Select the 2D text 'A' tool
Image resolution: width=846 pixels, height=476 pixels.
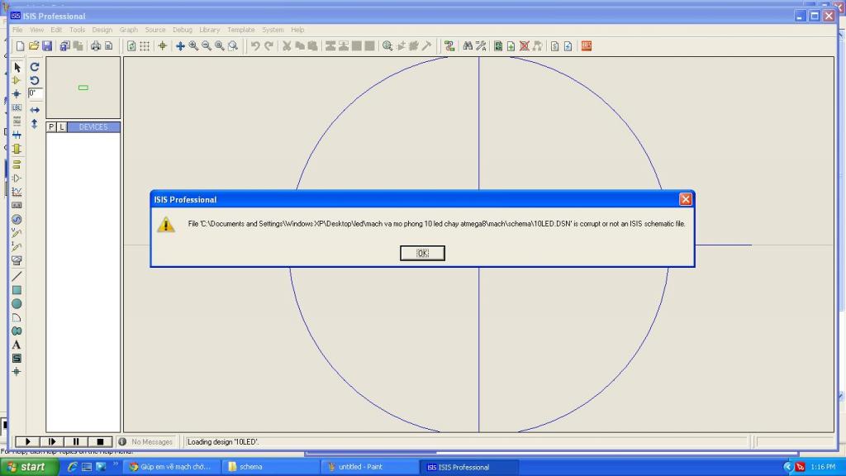[x=17, y=345]
